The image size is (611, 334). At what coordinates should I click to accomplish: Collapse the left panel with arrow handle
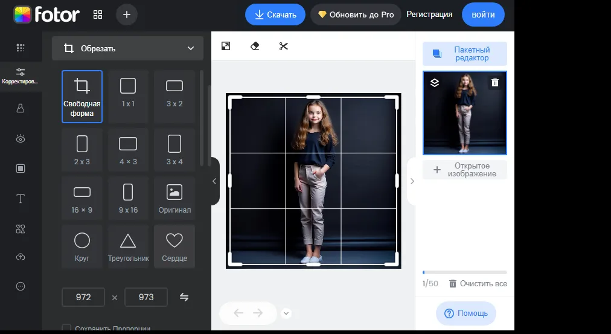coord(214,181)
